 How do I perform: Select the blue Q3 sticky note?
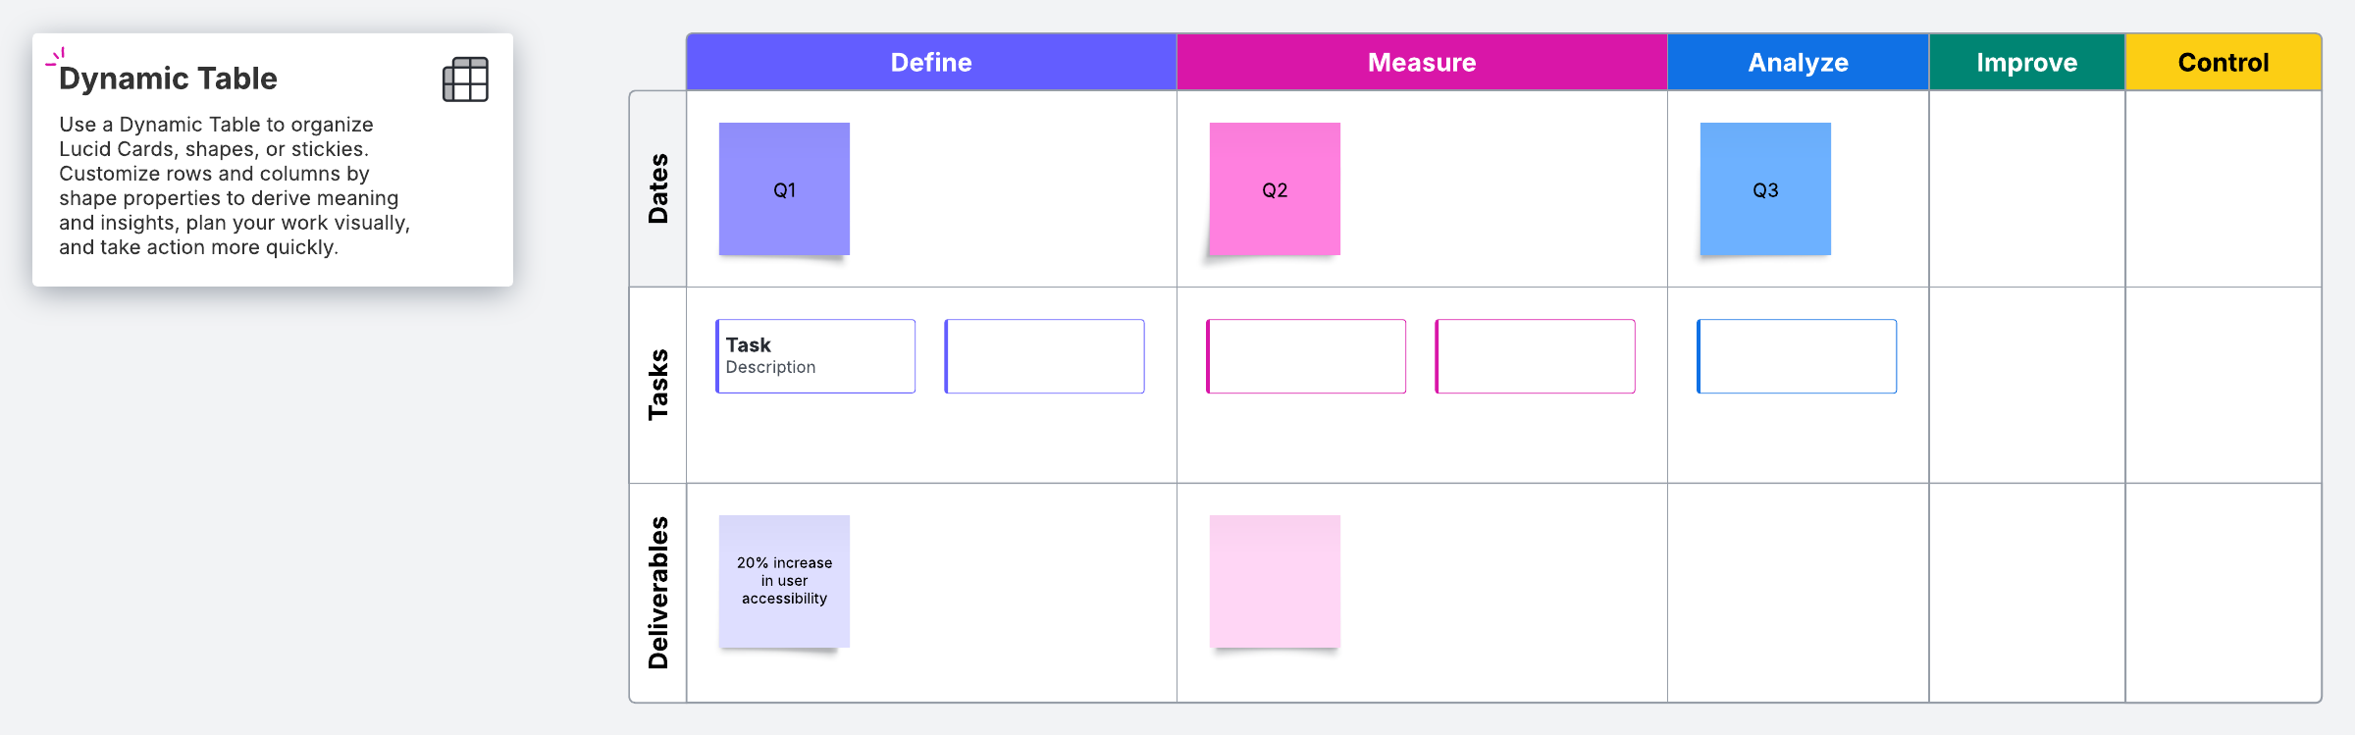tap(1765, 189)
